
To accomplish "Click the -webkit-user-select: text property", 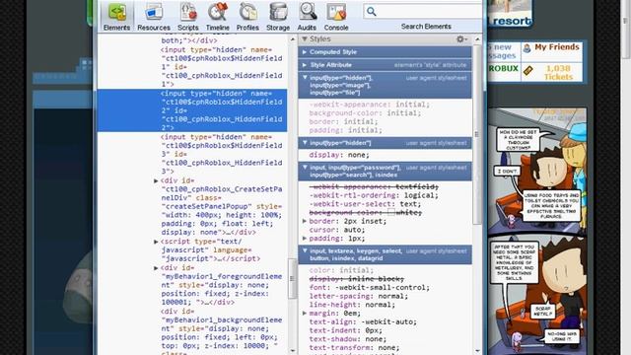I will 365,204.
